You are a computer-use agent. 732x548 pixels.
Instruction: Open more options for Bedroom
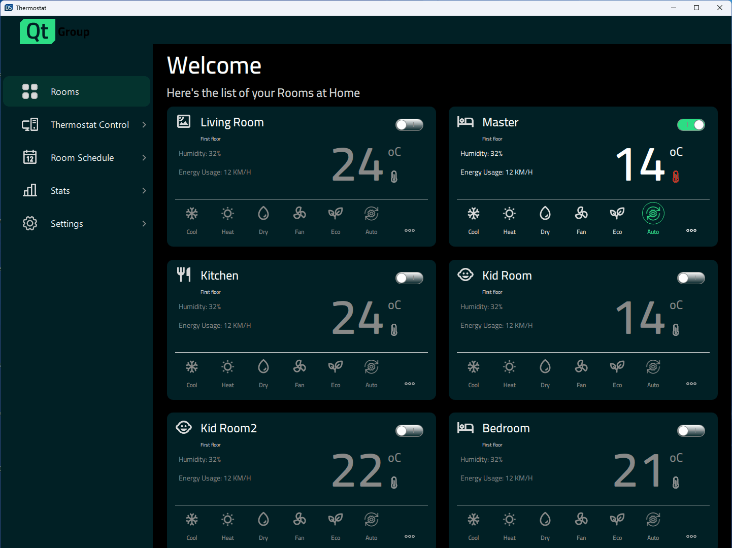coord(691,536)
